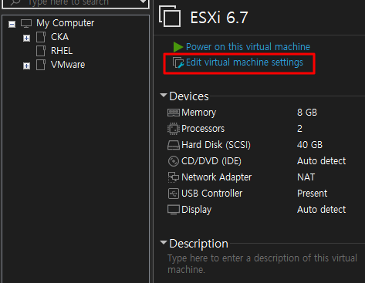Open the search box dropdown arrow
Screen dimensions: 365x283
[143, 2]
